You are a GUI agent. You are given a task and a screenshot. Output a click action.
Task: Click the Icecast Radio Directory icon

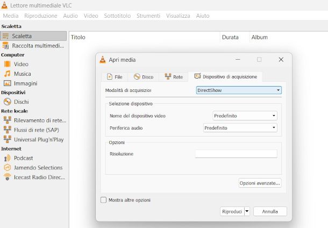pos(8,177)
